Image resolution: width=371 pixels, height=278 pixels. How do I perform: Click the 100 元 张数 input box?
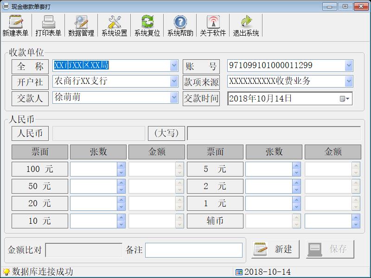[94, 169]
